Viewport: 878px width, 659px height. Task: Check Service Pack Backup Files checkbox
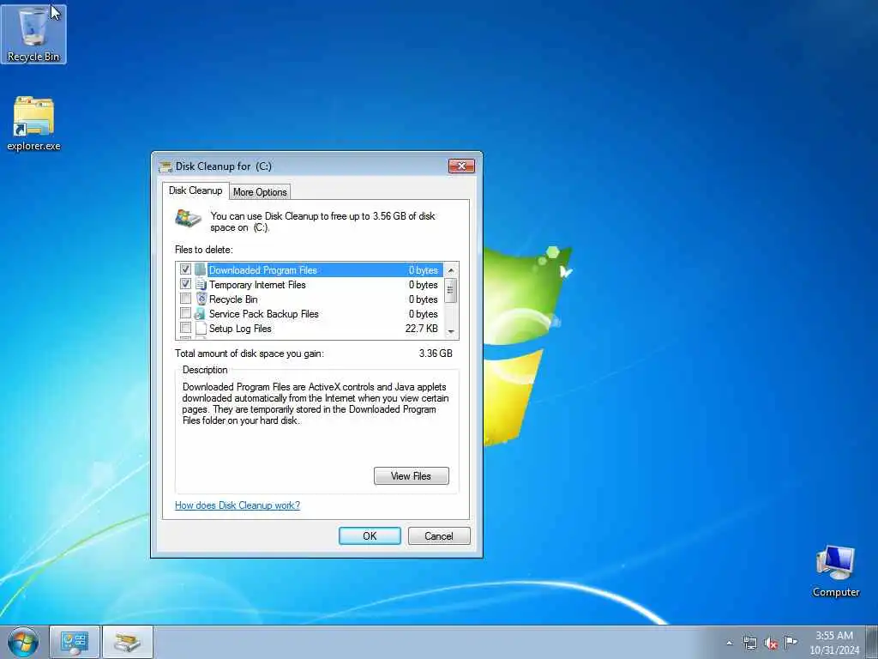tap(185, 313)
